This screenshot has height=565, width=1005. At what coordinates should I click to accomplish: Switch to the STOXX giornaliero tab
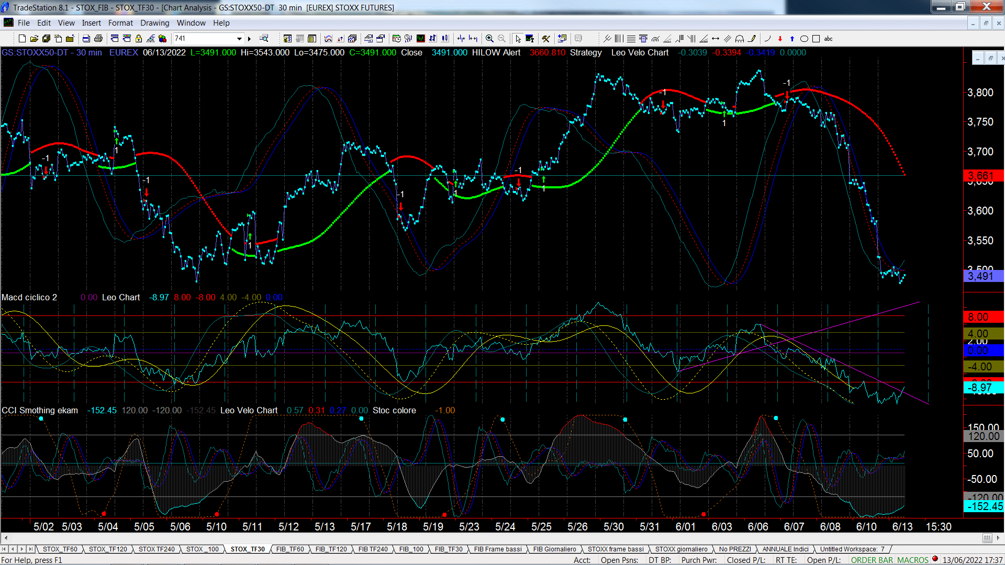pyautogui.click(x=681, y=549)
